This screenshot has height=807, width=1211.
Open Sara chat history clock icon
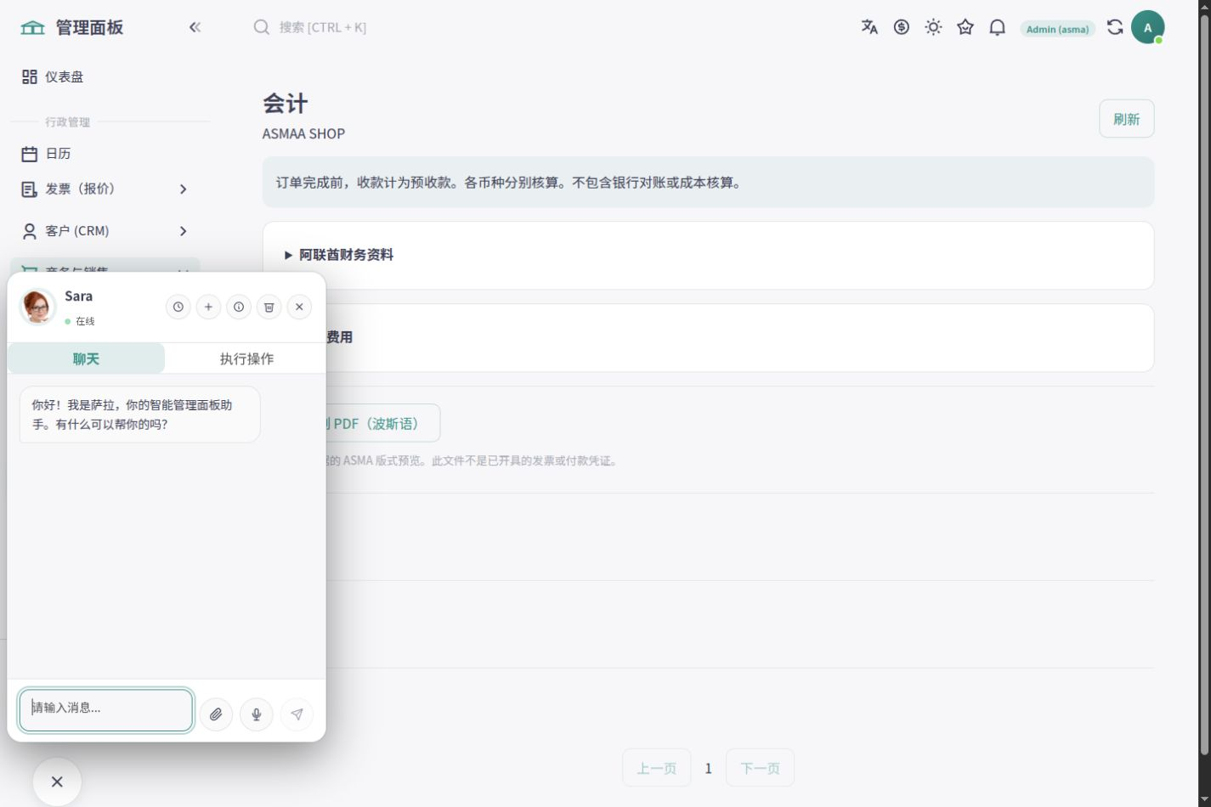pos(178,307)
